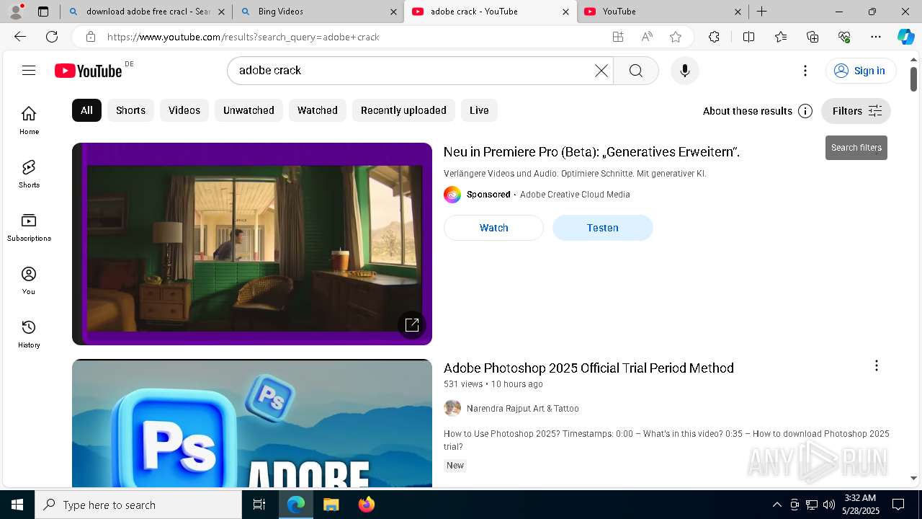Click the Watch button on the ad
Screen dimensions: 922x519
coord(493,228)
